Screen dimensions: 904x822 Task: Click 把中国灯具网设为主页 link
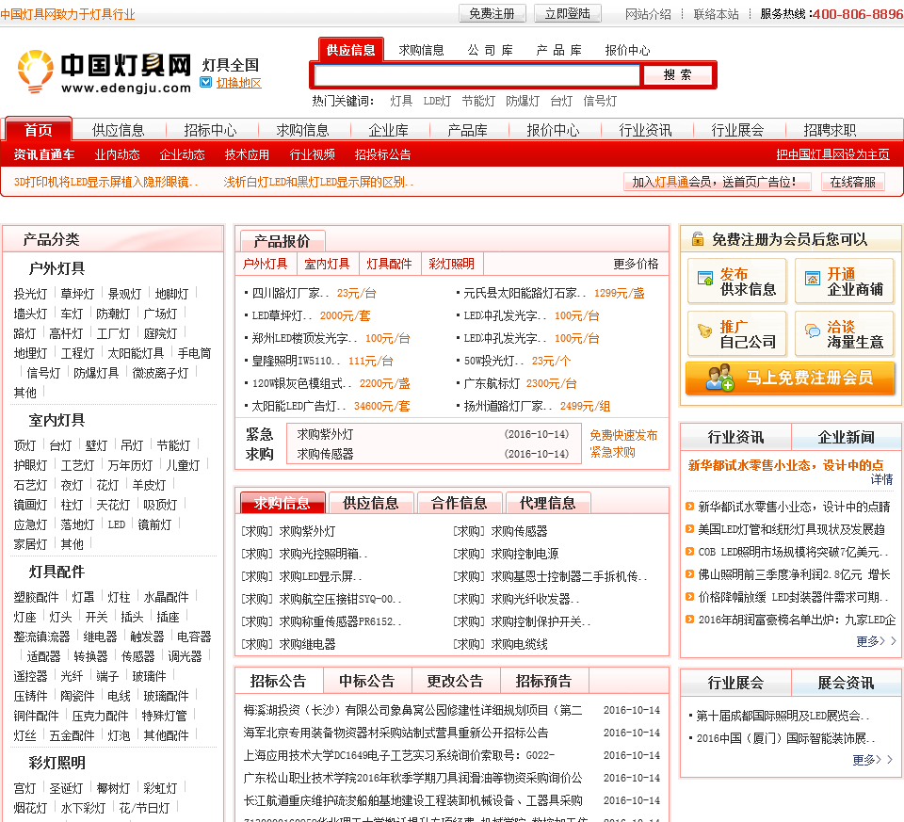point(832,154)
